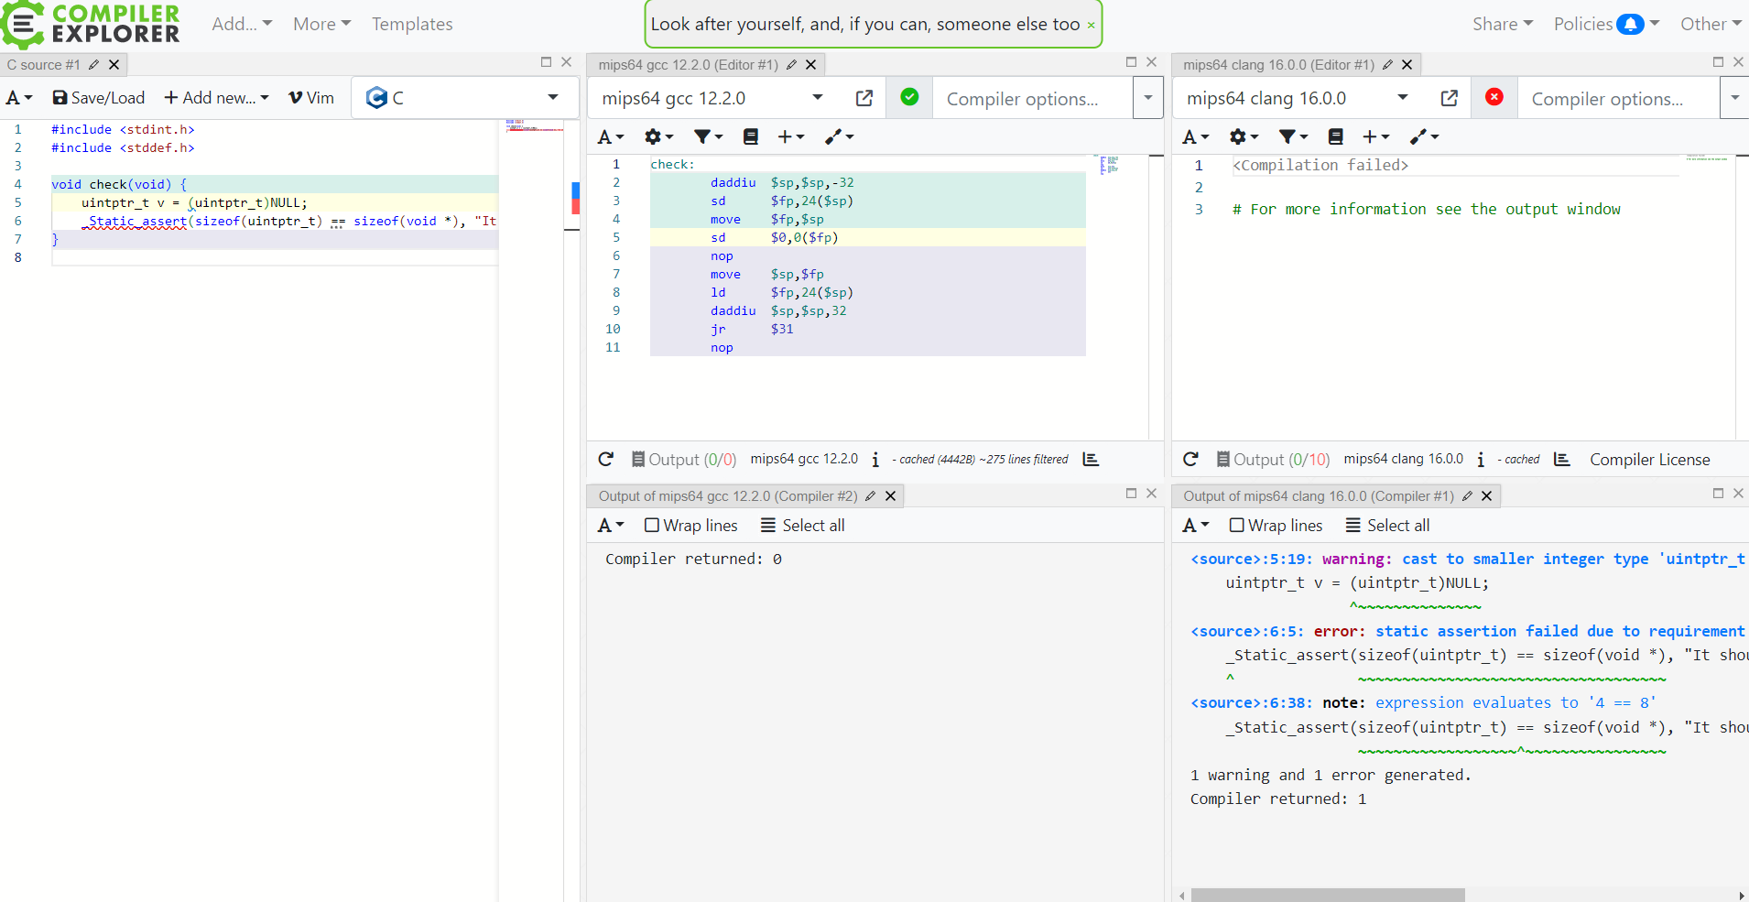Select the mips64 gcc 12.2.0 (Editor #1) tab
The height and width of the screenshot is (902, 1749).
coord(688,65)
